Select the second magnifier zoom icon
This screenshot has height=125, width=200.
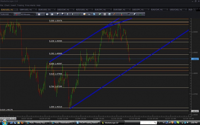63,14
